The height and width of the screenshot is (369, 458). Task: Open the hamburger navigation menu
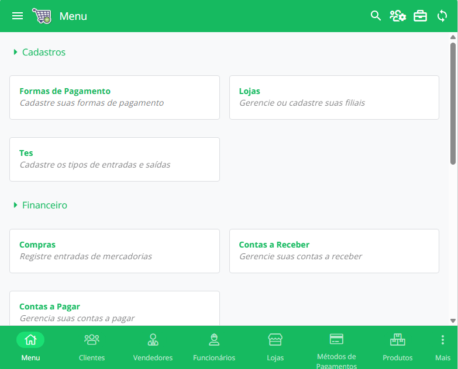click(x=18, y=16)
